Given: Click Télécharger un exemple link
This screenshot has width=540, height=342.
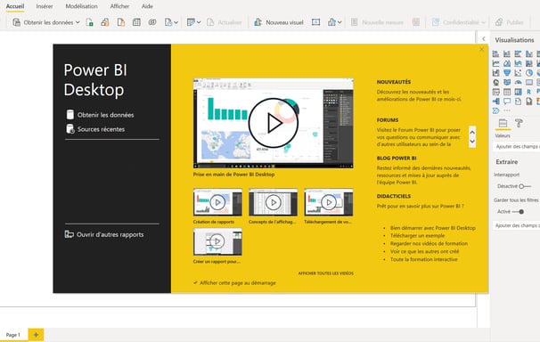Looking at the screenshot, I should (x=417, y=236).
